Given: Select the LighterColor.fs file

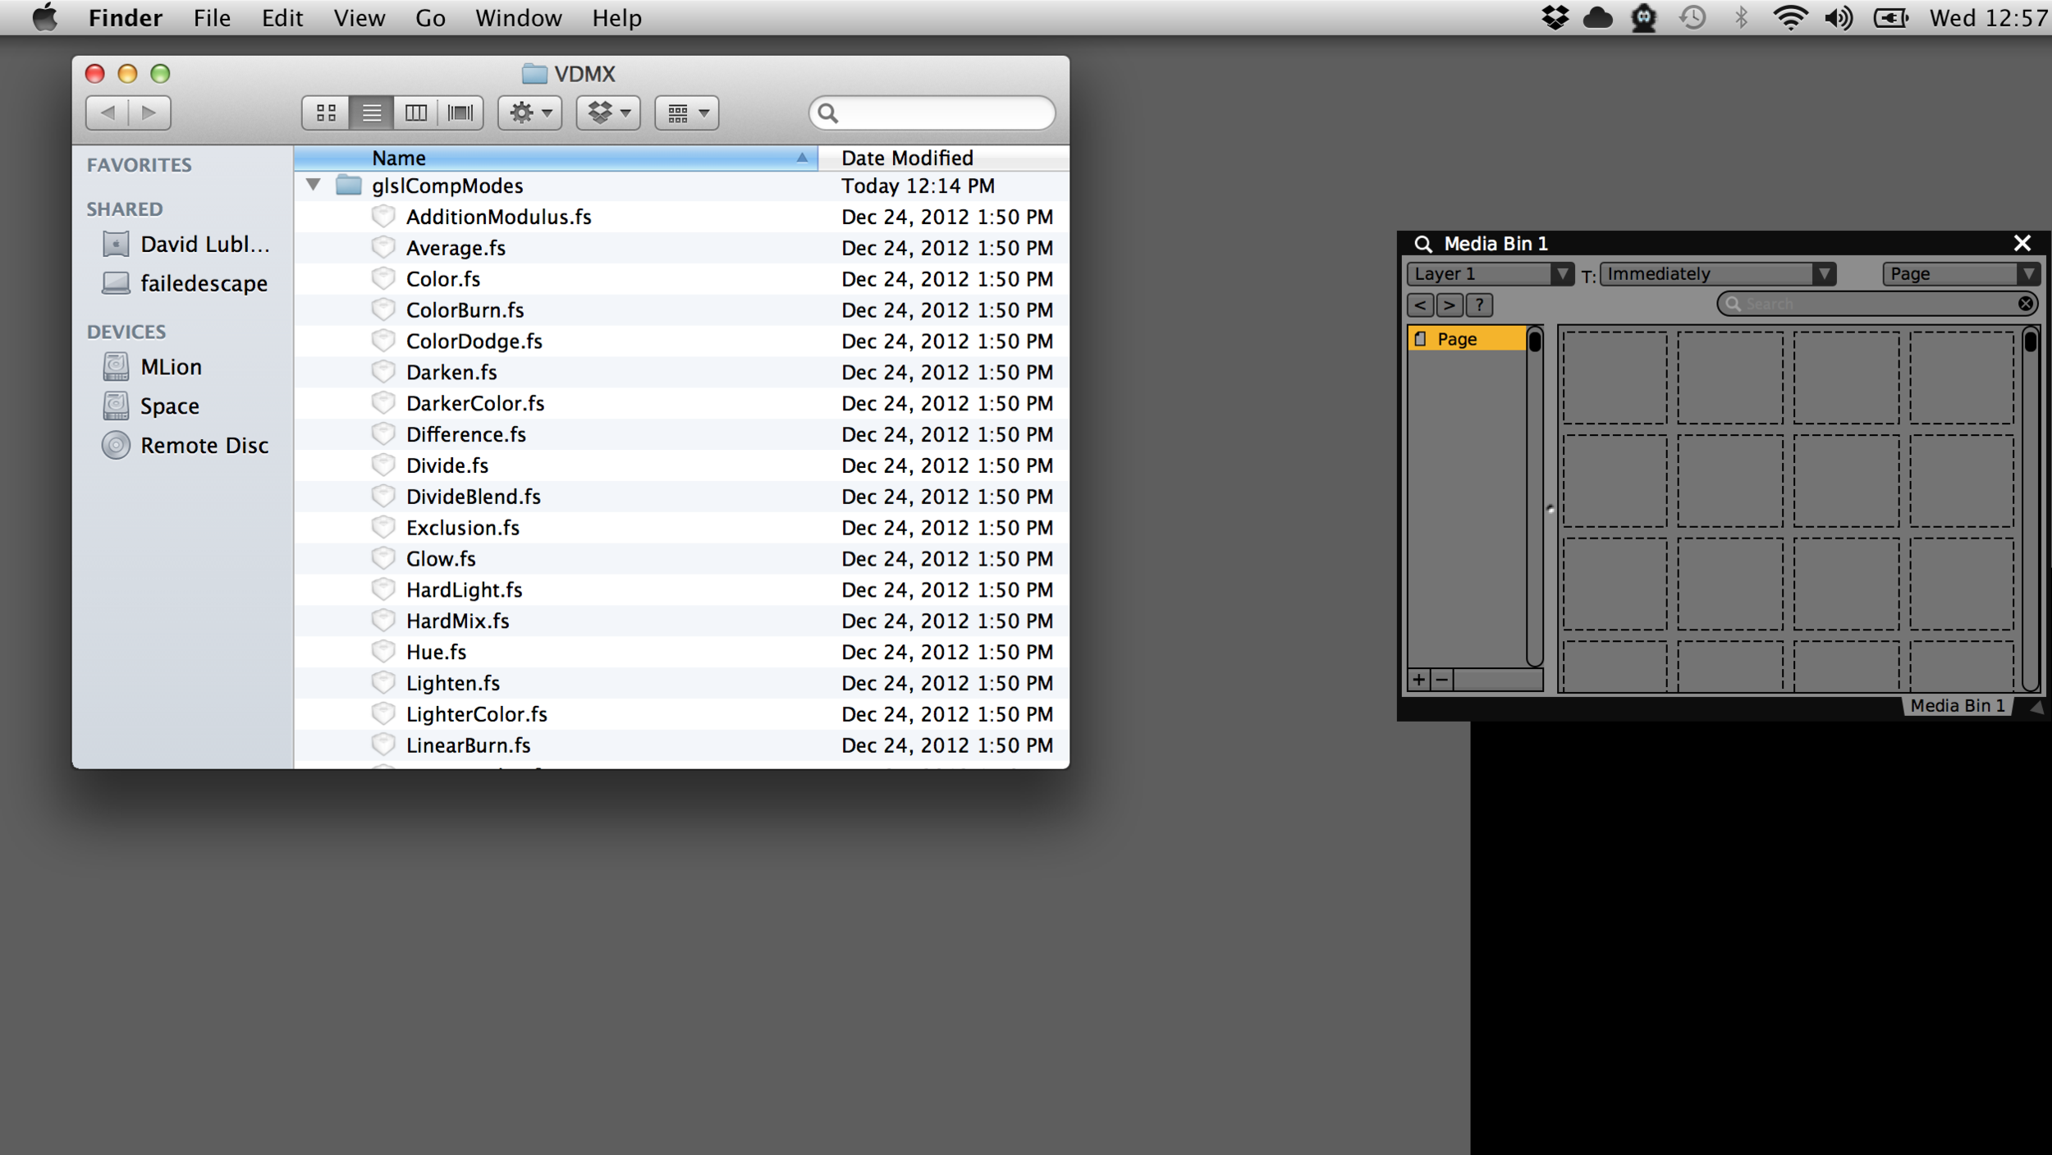Looking at the screenshot, I should 681,715.
